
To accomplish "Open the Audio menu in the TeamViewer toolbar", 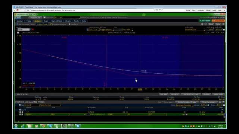I will click(x=214, y=10).
